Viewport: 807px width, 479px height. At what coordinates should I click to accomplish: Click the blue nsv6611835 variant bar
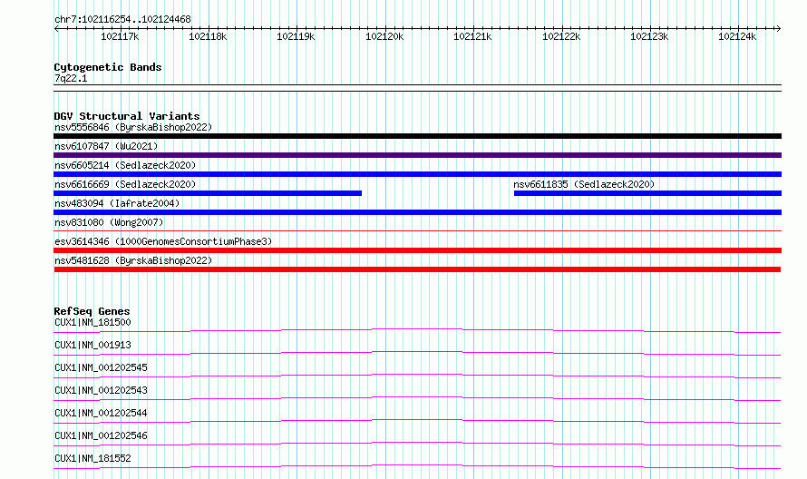point(647,193)
